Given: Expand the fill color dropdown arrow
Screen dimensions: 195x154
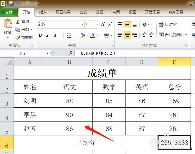Looking at the screenshot, I should [x=87, y=35].
